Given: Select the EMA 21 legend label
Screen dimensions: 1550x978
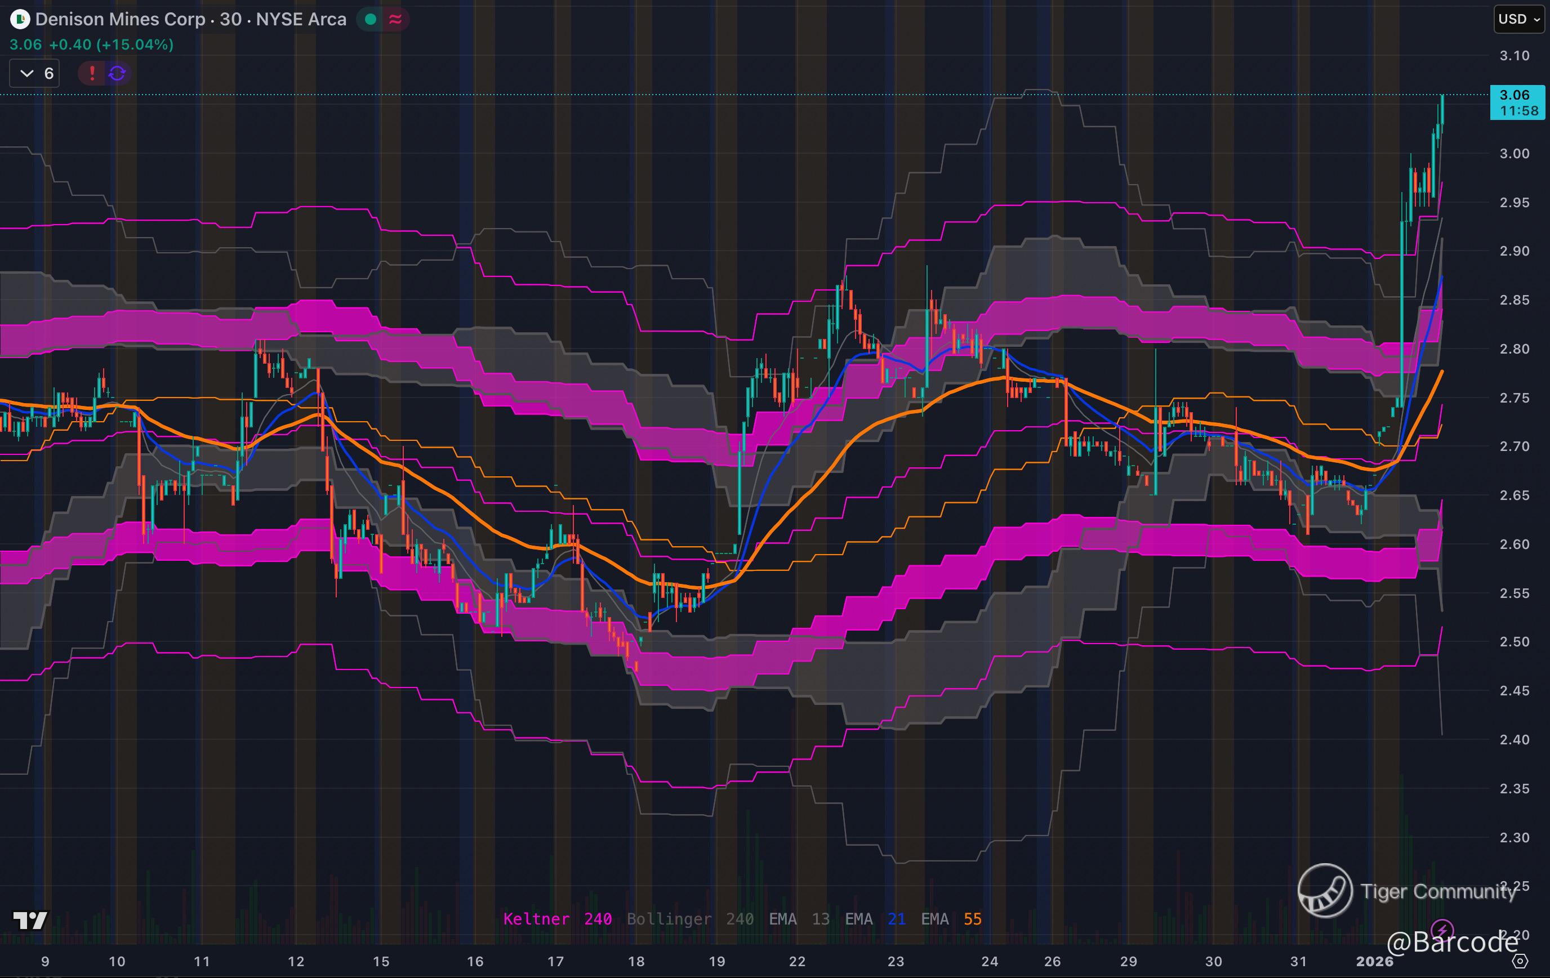Looking at the screenshot, I should (x=875, y=919).
